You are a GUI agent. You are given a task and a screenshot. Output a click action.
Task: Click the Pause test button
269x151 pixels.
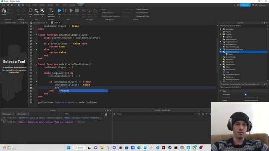coord(65,10)
